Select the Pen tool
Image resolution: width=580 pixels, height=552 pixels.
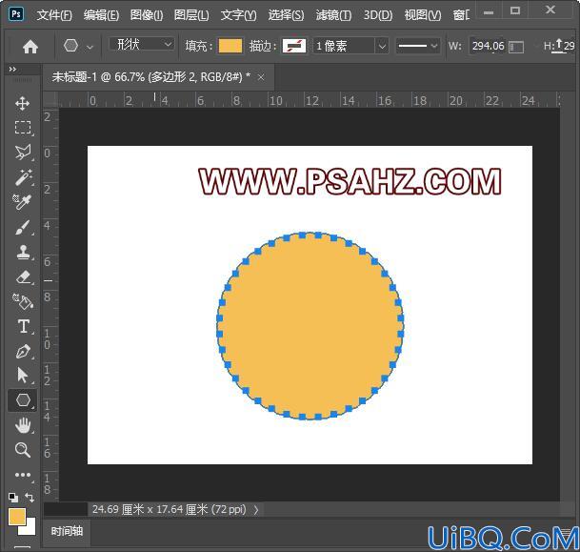pyautogui.click(x=23, y=352)
